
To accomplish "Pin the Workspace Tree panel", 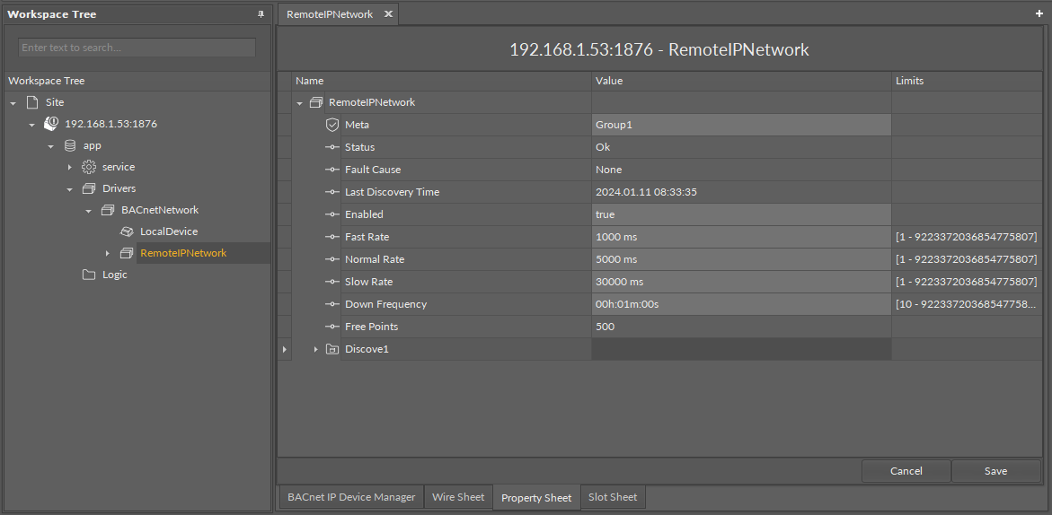I will click(261, 14).
